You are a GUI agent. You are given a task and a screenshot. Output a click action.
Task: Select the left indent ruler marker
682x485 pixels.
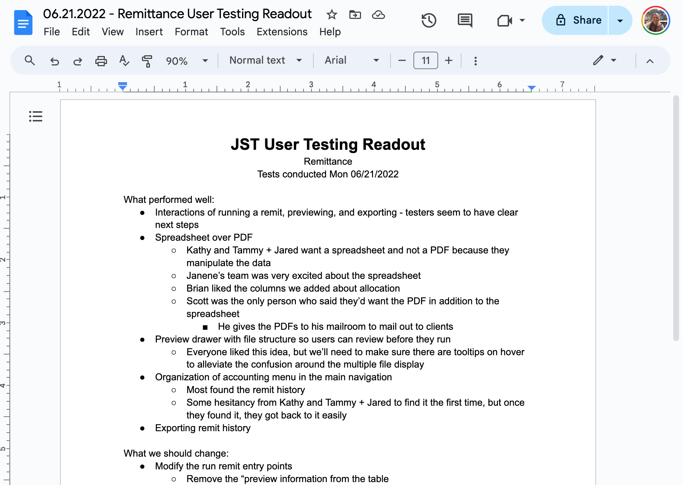pos(123,87)
